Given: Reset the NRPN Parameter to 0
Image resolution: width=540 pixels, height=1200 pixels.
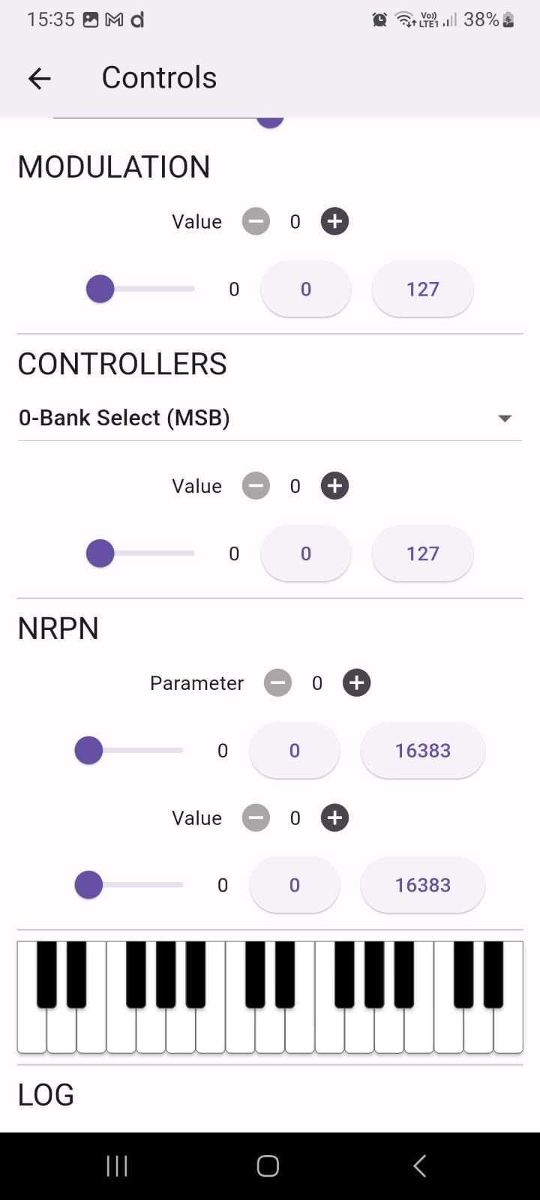Looking at the screenshot, I should point(294,750).
